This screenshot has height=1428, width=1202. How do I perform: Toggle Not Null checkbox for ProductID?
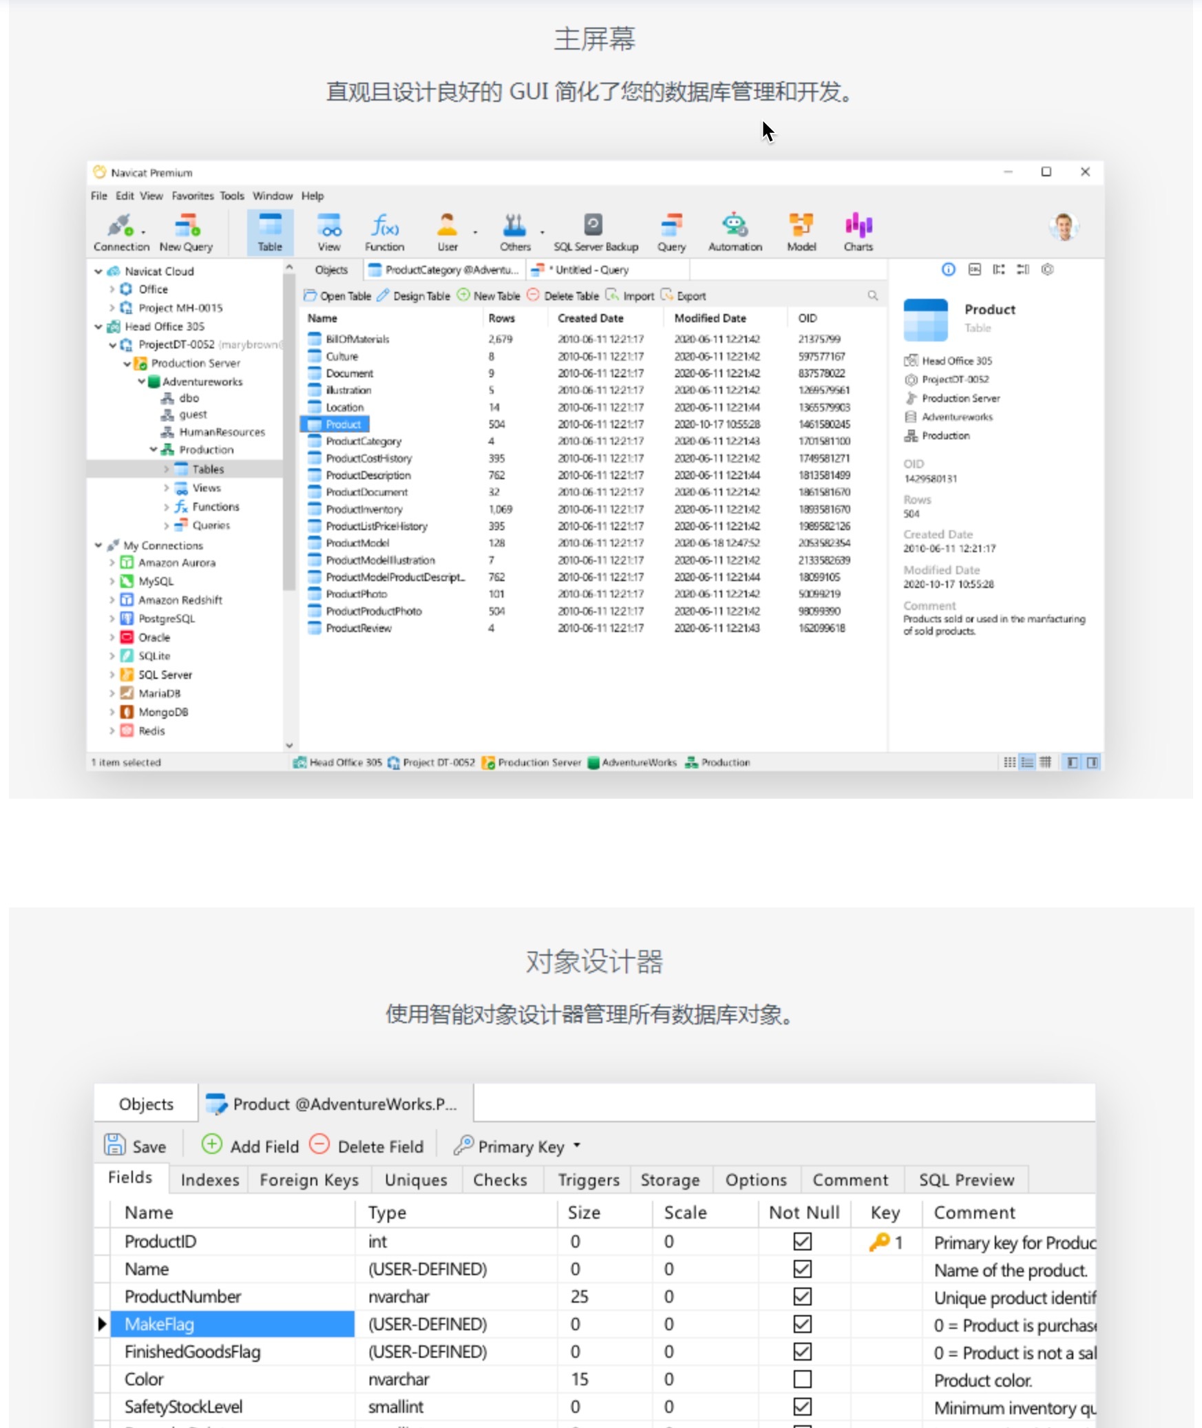[802, 1241]
